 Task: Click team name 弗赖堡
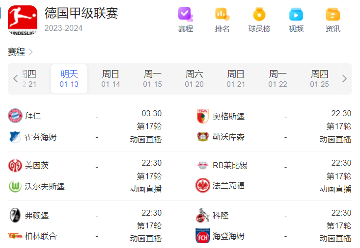click(x=37, y=216)
